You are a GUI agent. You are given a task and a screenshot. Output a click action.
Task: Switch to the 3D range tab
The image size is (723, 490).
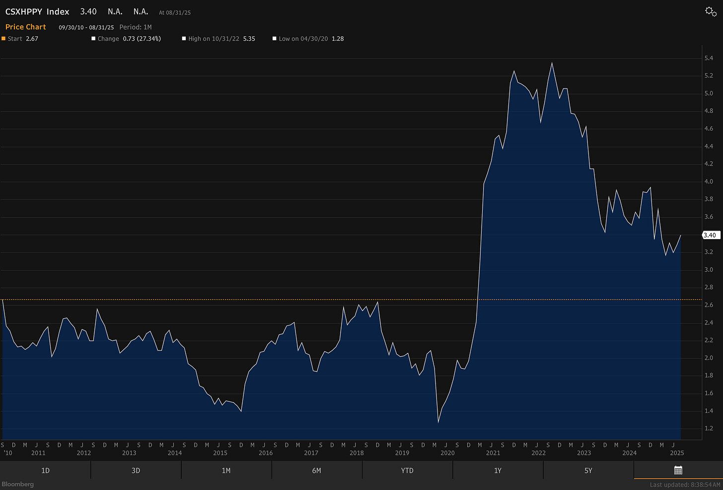point(136,470)
